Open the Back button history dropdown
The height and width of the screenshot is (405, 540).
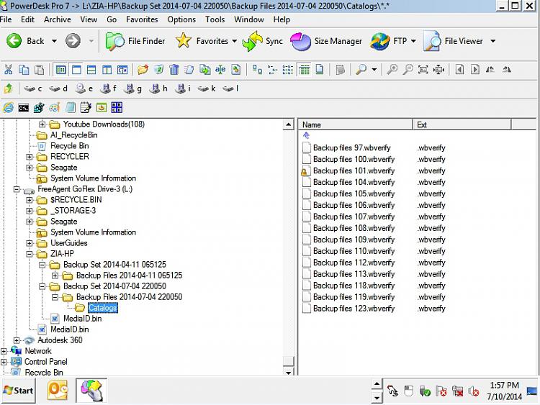(x=54, y=41)
